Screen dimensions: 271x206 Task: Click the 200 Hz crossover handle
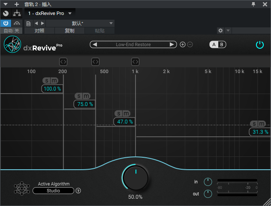click(x=63, y=62)
